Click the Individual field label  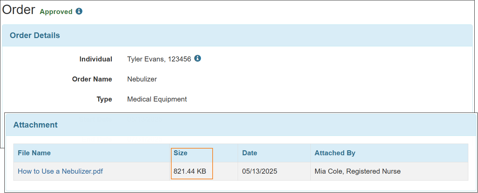[x=96, y=59]
